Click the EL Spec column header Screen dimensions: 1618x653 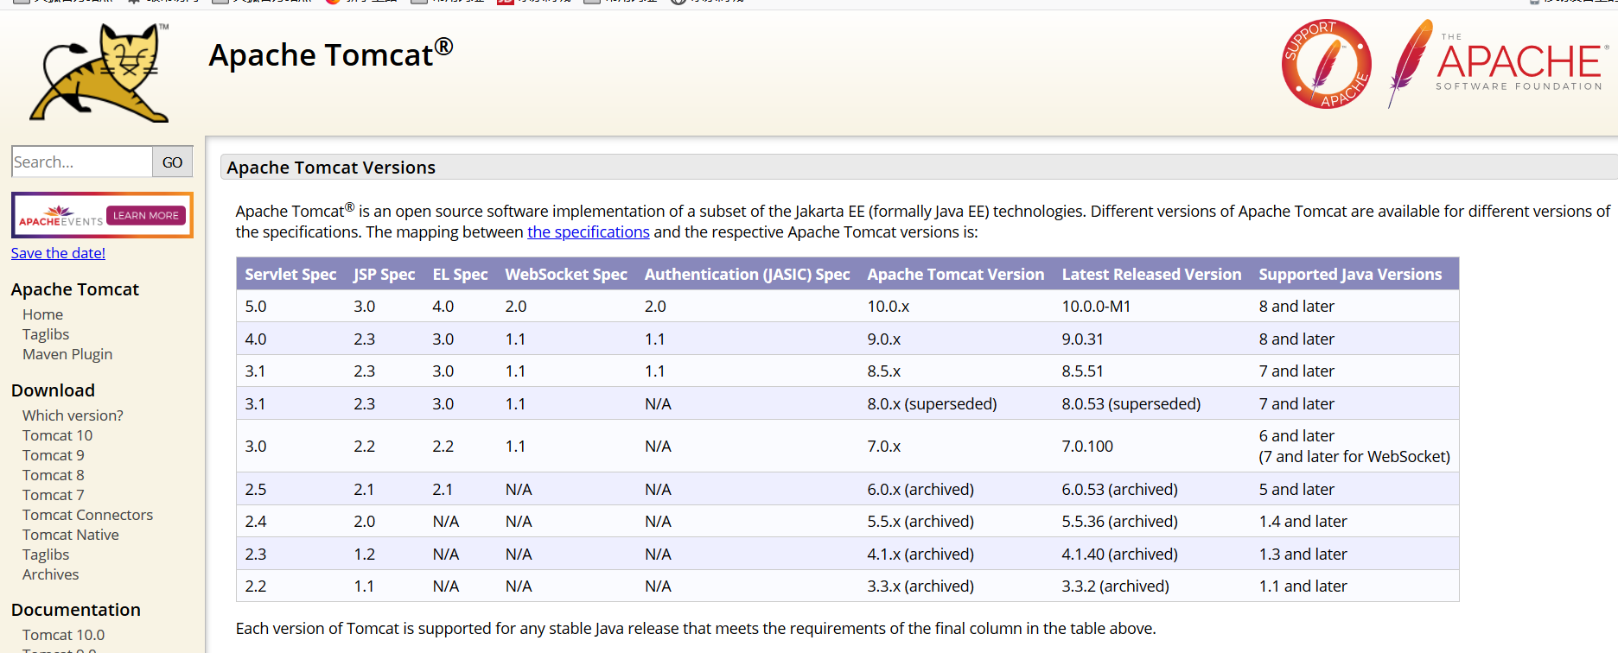click(460, 274)
